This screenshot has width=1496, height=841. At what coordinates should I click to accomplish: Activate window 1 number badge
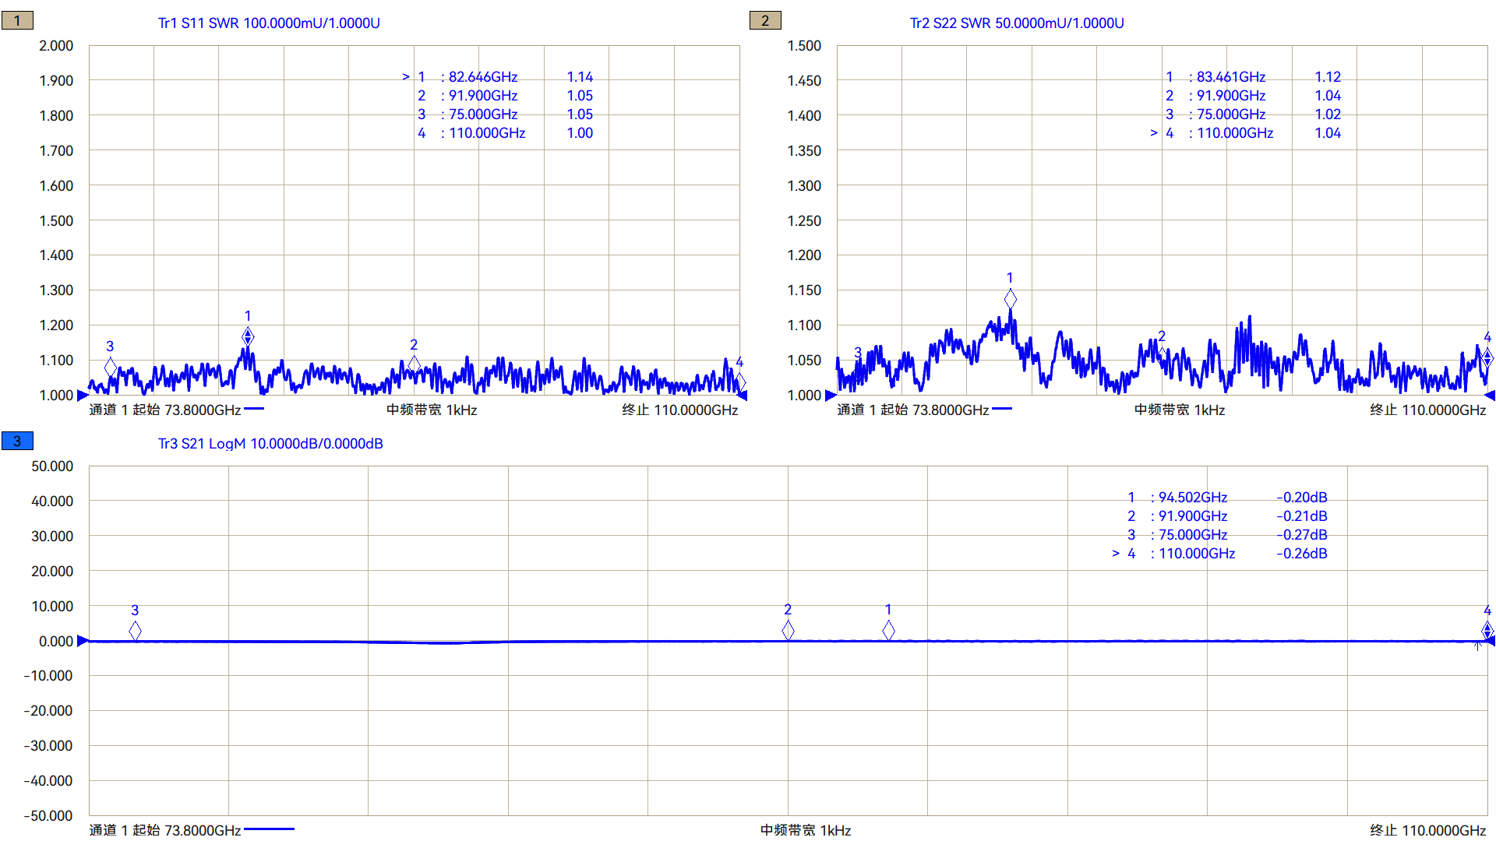tap(17, 21)
